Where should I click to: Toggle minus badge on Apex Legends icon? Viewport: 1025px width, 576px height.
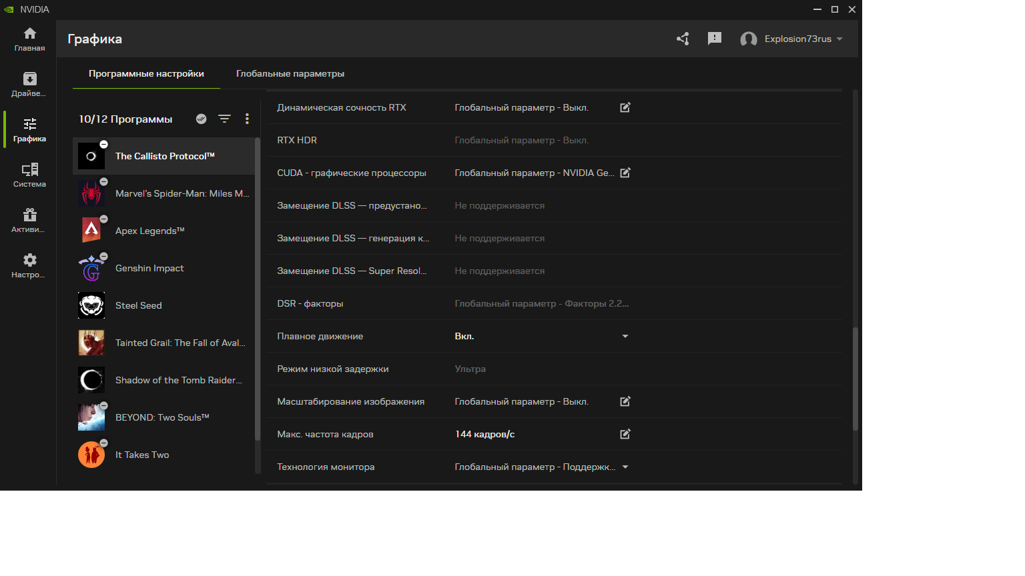[103, 219]
